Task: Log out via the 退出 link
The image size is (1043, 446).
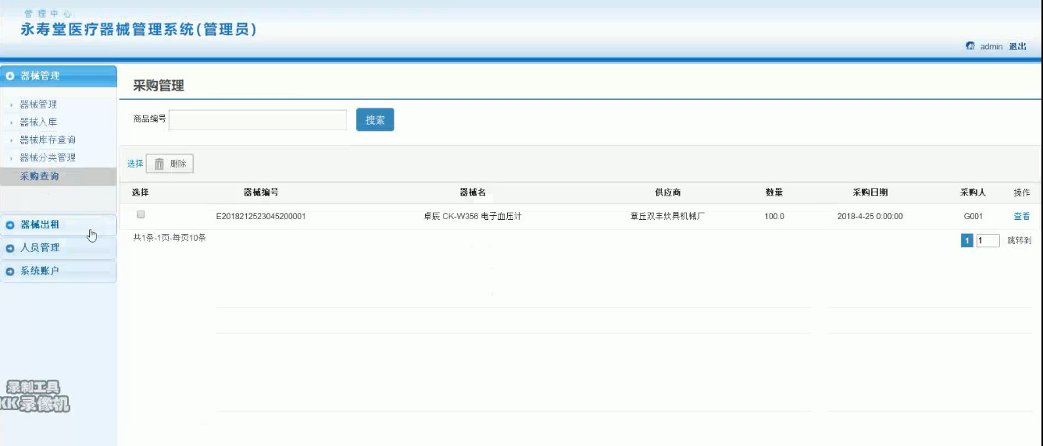Action: click(1017, 47)
